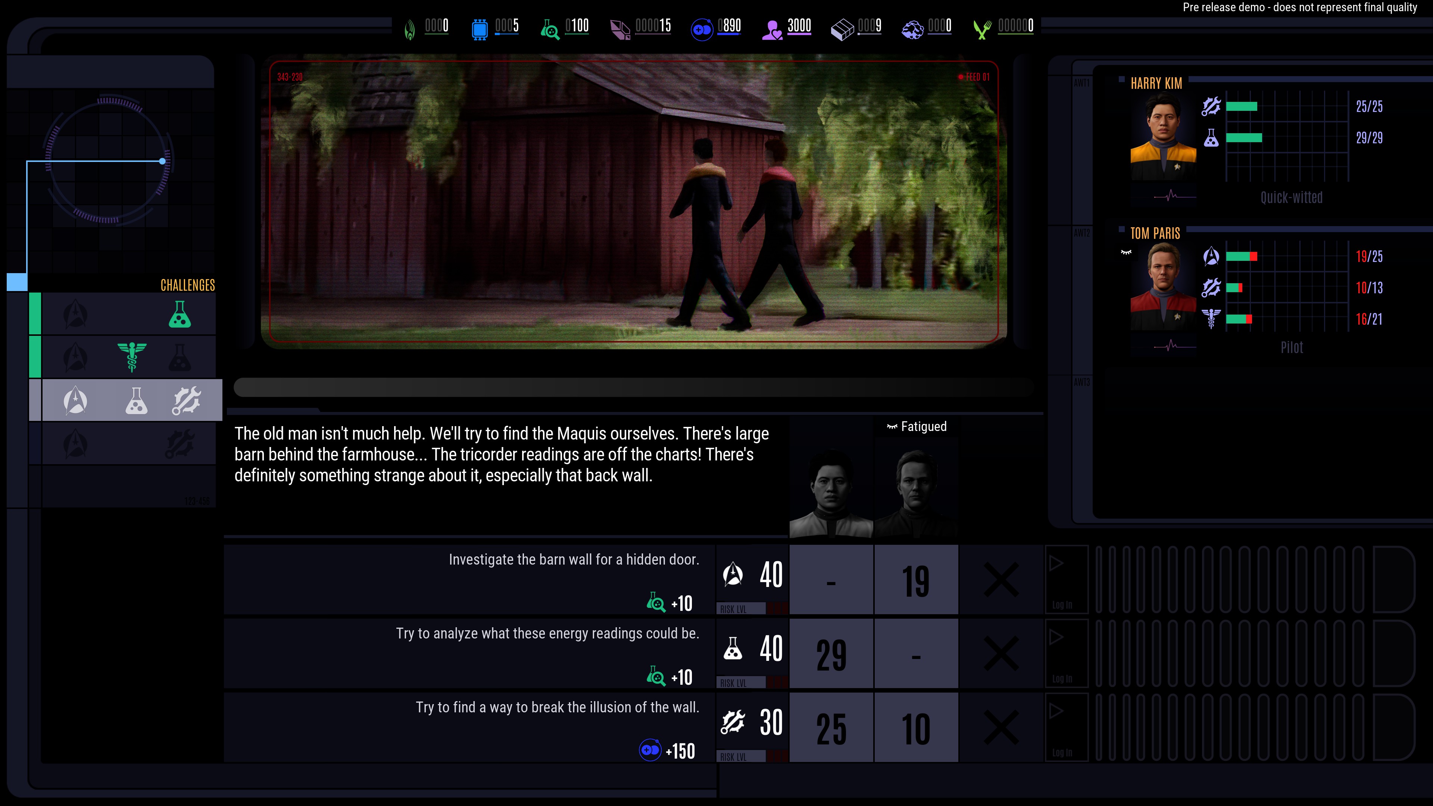1433x806 pixels.
Task: Click the blue energy chip resource icon
Action: pyautogui.click(x=480, y=29)
